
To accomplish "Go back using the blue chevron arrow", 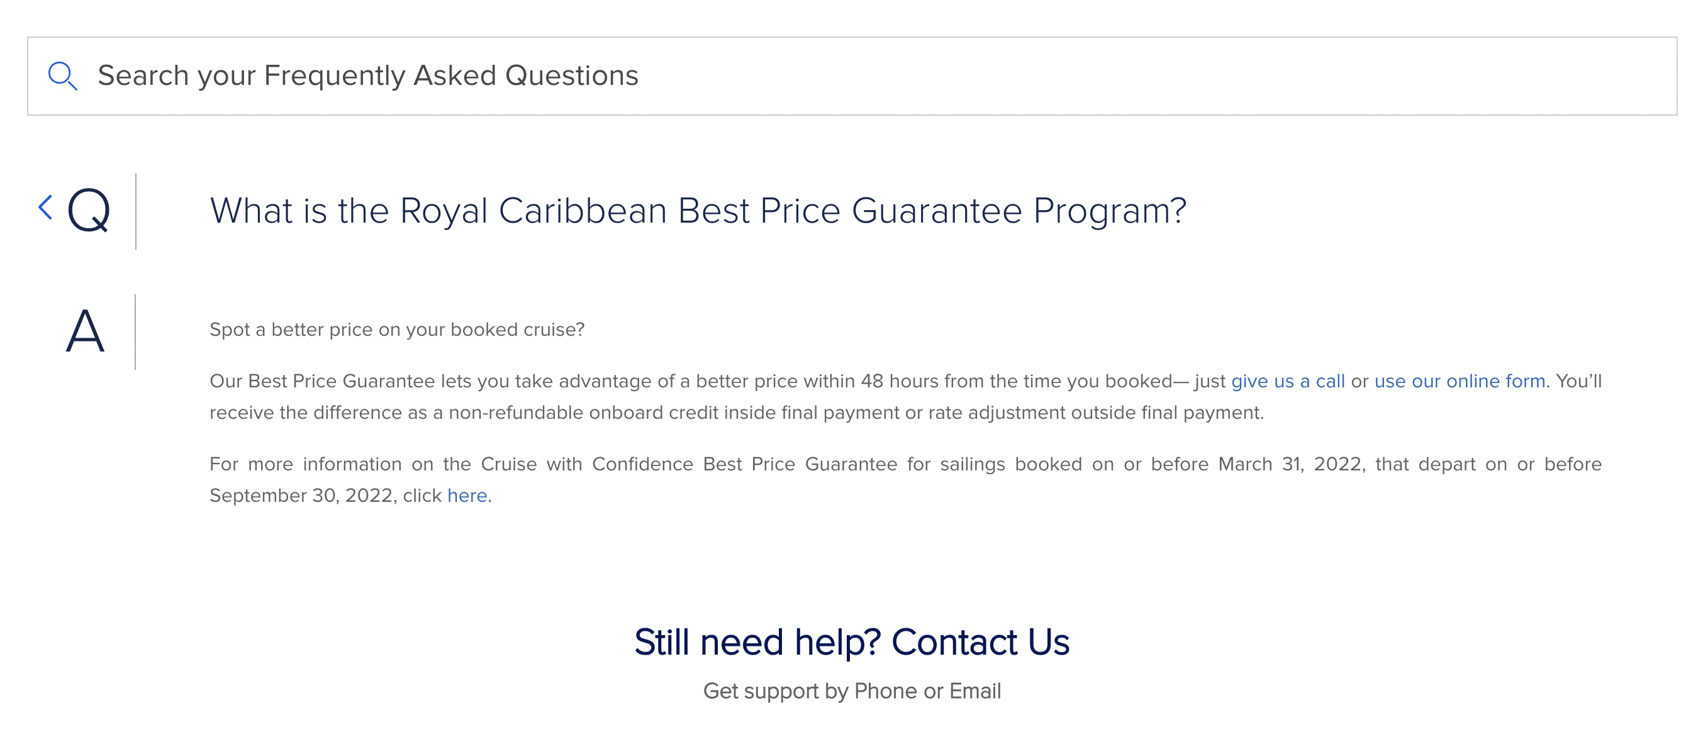I will click(x=45, y=208).
